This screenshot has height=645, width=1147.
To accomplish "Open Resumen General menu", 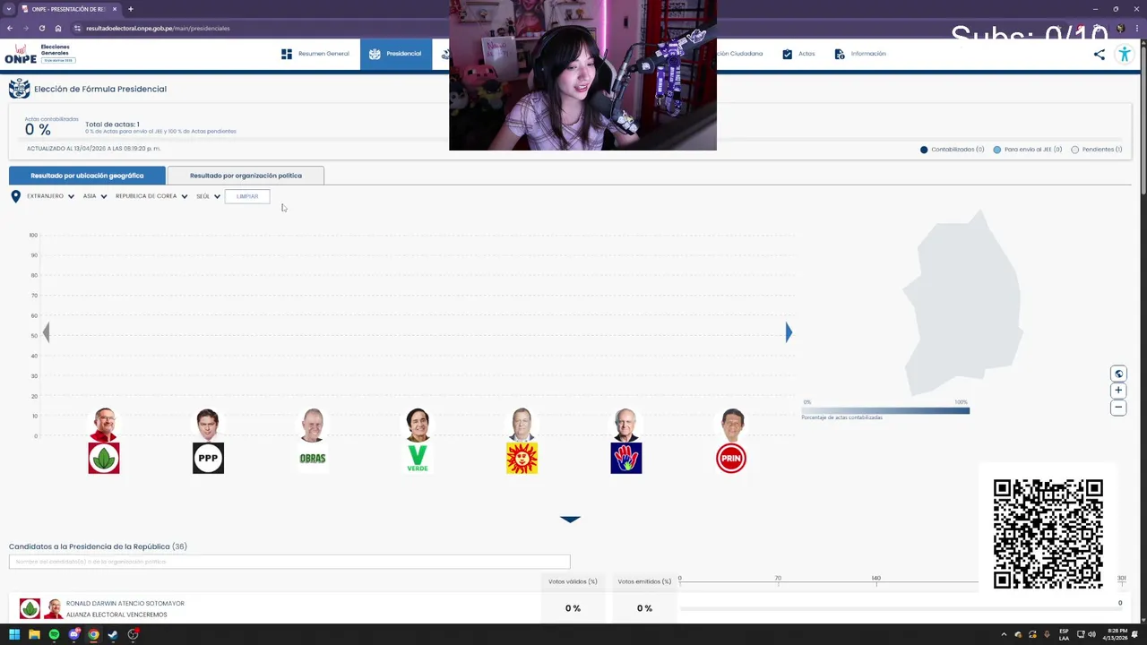I will coord(315,54).
